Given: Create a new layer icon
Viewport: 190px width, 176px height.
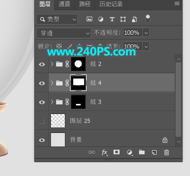Looking at the screenshot, I should [154, 152].
